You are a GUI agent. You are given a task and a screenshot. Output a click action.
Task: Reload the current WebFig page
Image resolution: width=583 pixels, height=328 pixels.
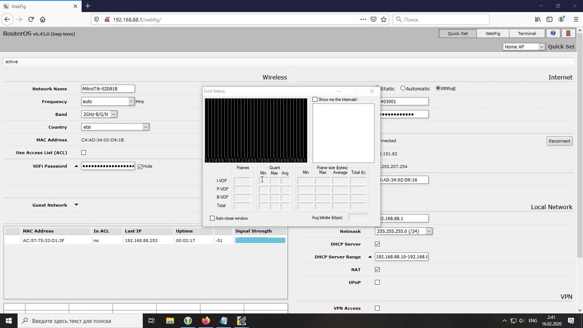click(31, 20)
